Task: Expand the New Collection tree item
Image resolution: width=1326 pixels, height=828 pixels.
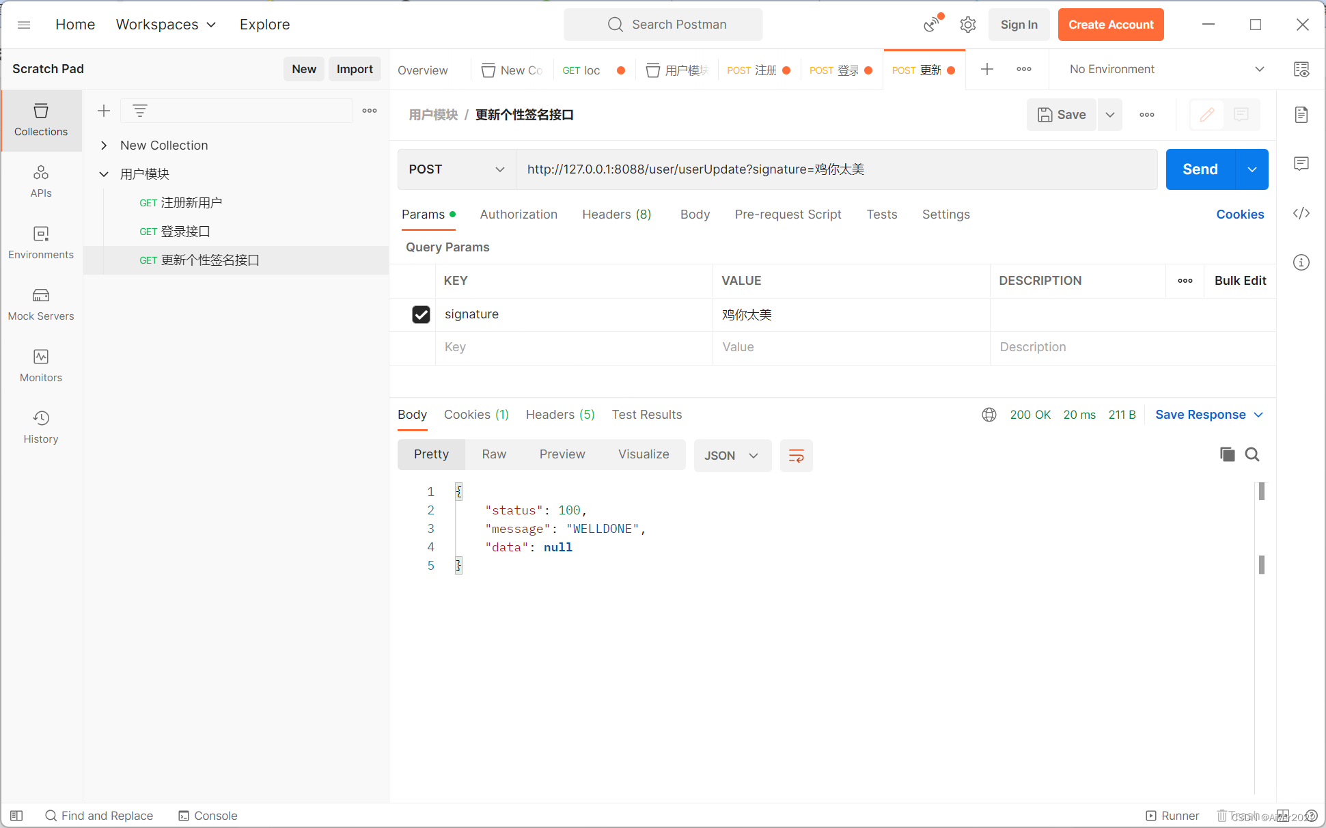Action: 104,146
